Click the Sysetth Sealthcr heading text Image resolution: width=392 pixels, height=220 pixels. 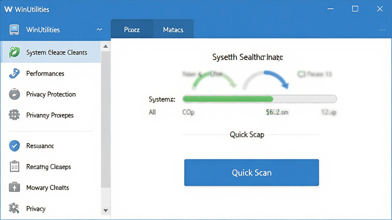(x=248, y=57)
